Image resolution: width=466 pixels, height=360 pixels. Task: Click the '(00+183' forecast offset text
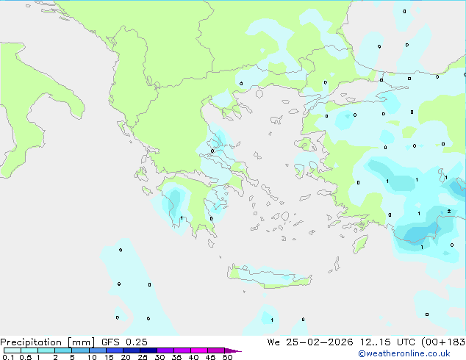pyautogui.click(x=443, y=342)
